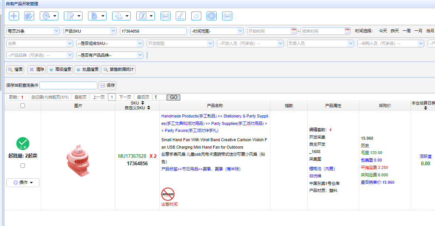This screenshot has height=226, width=435.
Task: Click the copy-and-edit documents toolbar icon
Action: [x=29, y=16]
